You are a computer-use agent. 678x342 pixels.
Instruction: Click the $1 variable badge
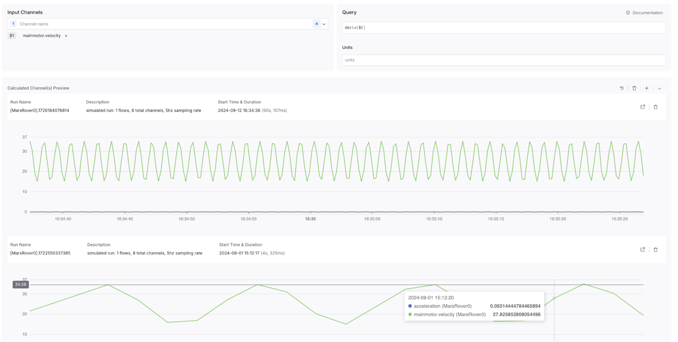click(x=12, y=36)
